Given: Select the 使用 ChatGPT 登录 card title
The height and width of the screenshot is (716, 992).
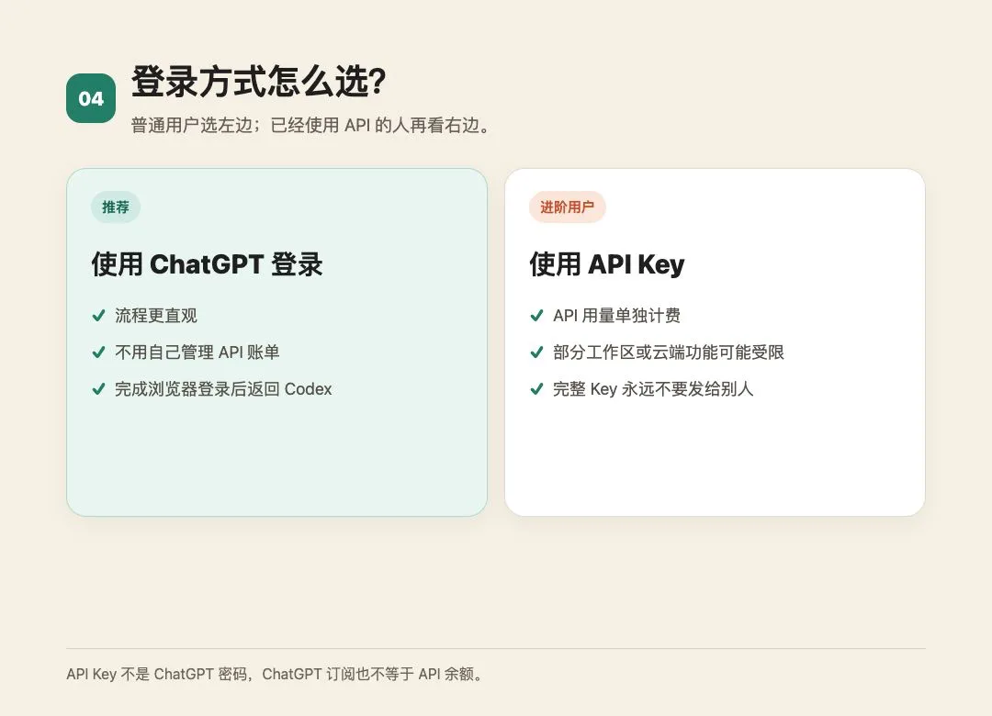Looking at the screenshot, I should click(207, 264).
